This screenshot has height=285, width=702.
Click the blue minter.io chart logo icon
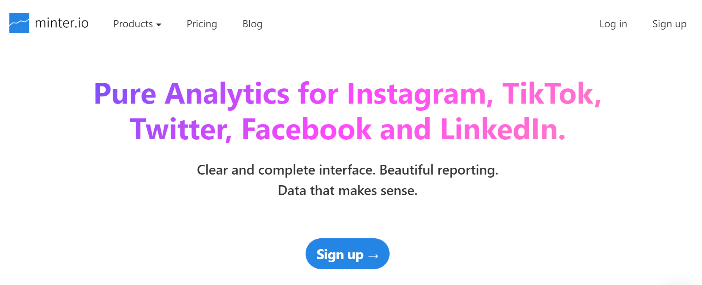click(x=19, y=23)
